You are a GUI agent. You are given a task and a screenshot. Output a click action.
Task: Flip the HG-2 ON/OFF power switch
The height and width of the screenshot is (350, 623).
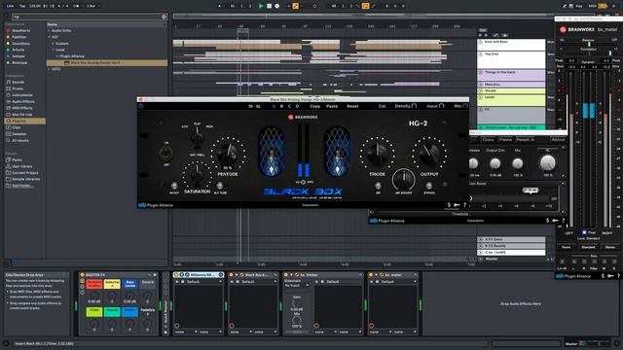[x=165, y=154]
